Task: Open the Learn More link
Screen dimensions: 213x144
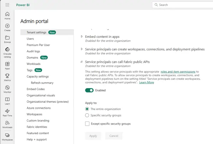Action: (147, 82)
